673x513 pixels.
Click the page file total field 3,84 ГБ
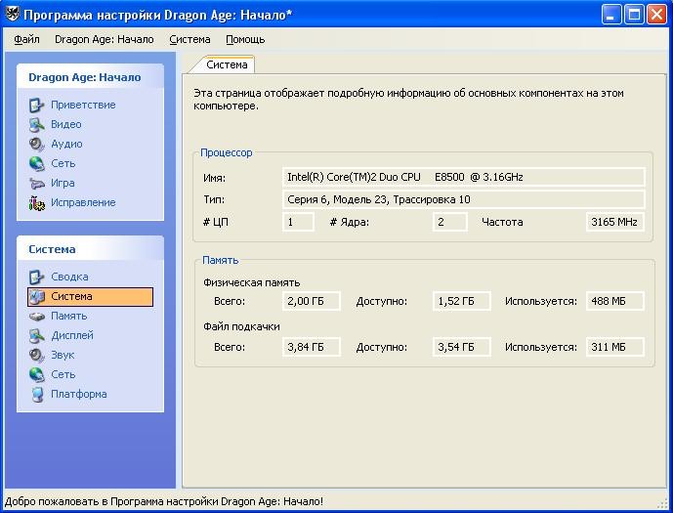[312, 347]
